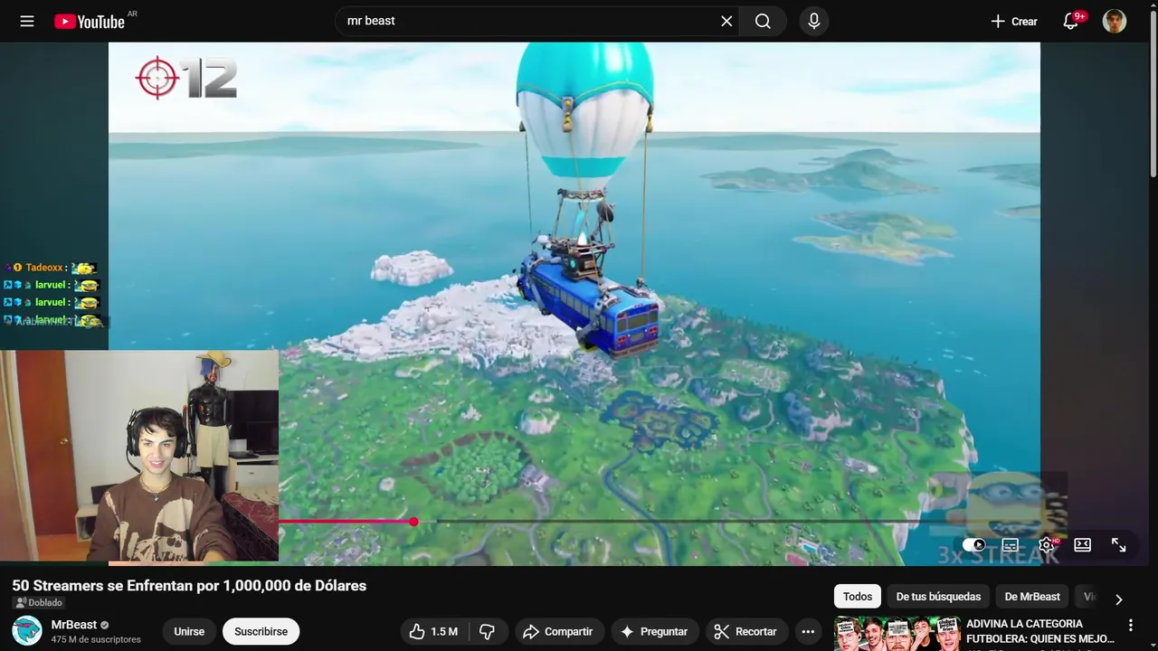Go to YouTube home via logo
The width and height of the screenshot is (1158, 651).
90,21
